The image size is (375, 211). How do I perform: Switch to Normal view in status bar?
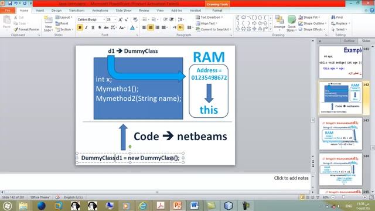(x=302, y=197)
